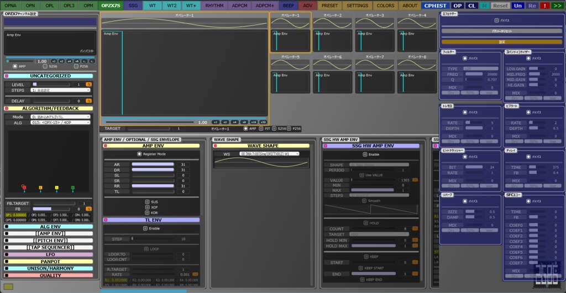Viewport: 566px width, 293px height.
Task: Open the SETTINGS tab
Action: tap(358, 6)
